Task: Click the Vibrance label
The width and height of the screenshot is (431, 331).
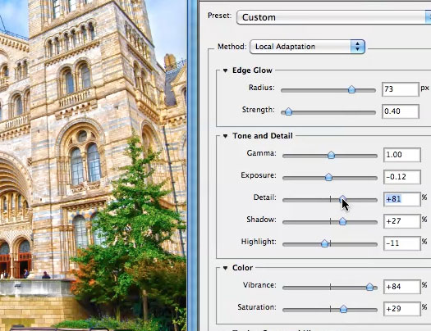Action: point(259,285)
